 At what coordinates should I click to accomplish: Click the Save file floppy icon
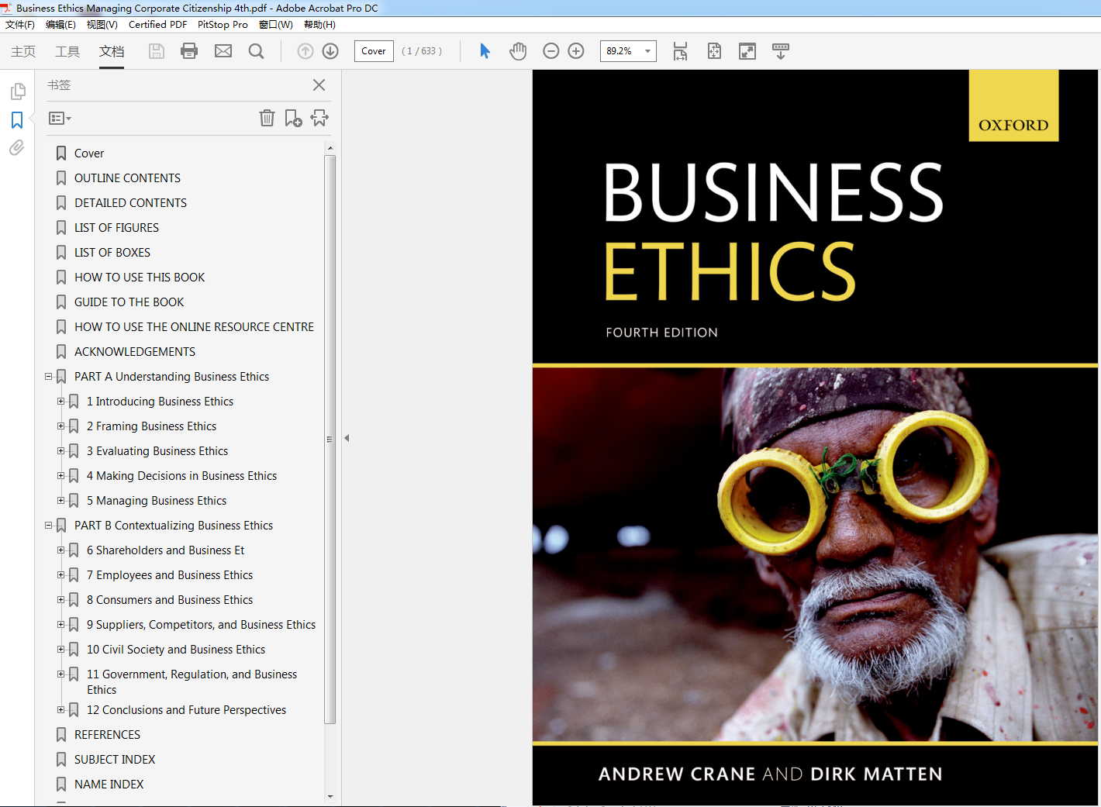coord(157,51)
